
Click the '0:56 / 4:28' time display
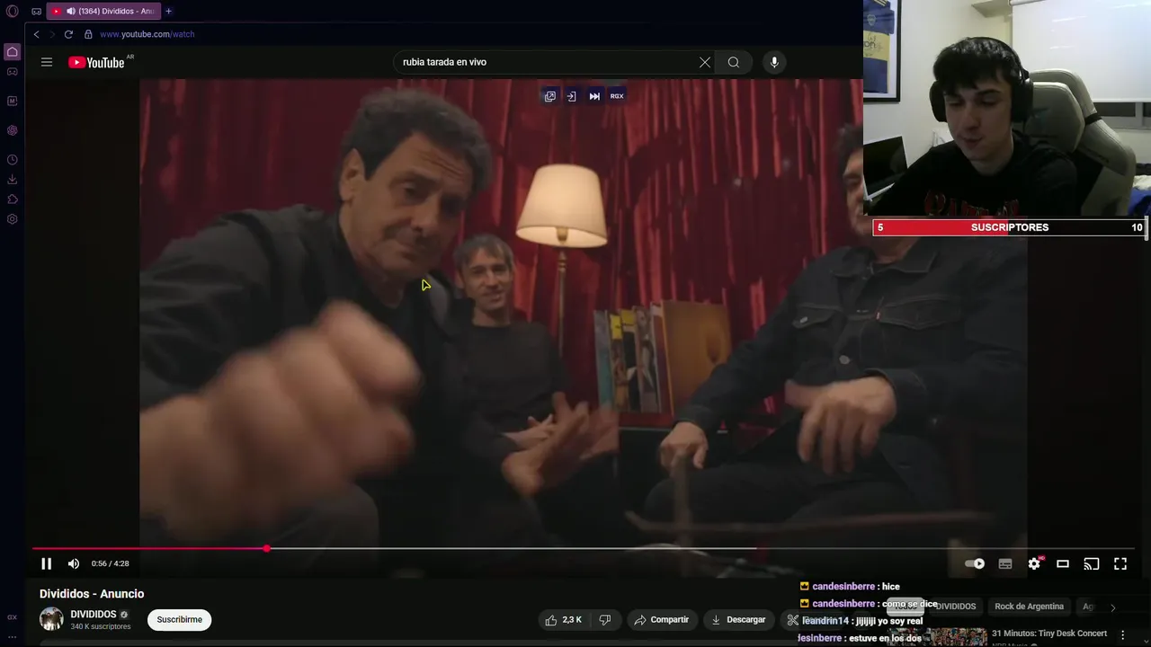[110, 563]
